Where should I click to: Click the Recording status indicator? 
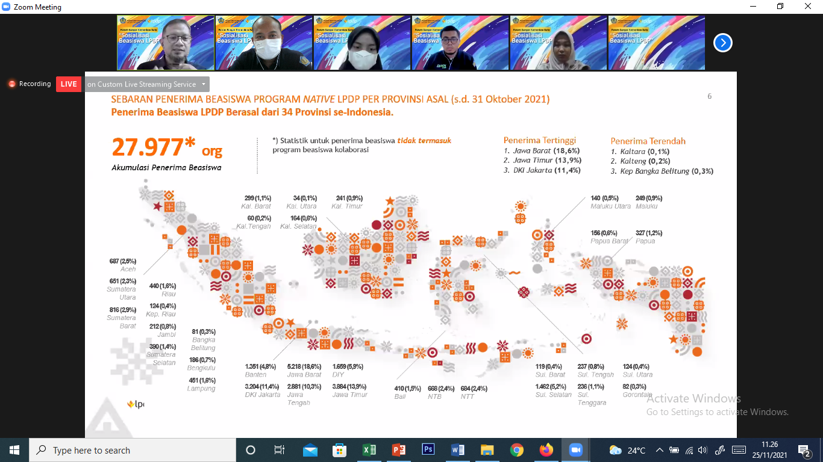[x=30, y=84]
